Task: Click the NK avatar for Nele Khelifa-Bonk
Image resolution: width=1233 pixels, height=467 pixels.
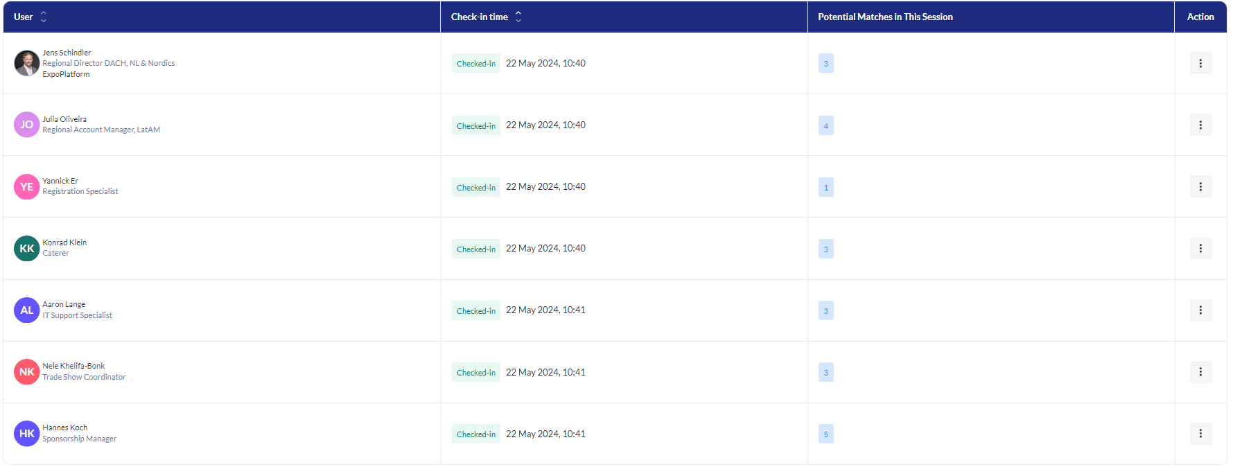Action: [26, 372]
